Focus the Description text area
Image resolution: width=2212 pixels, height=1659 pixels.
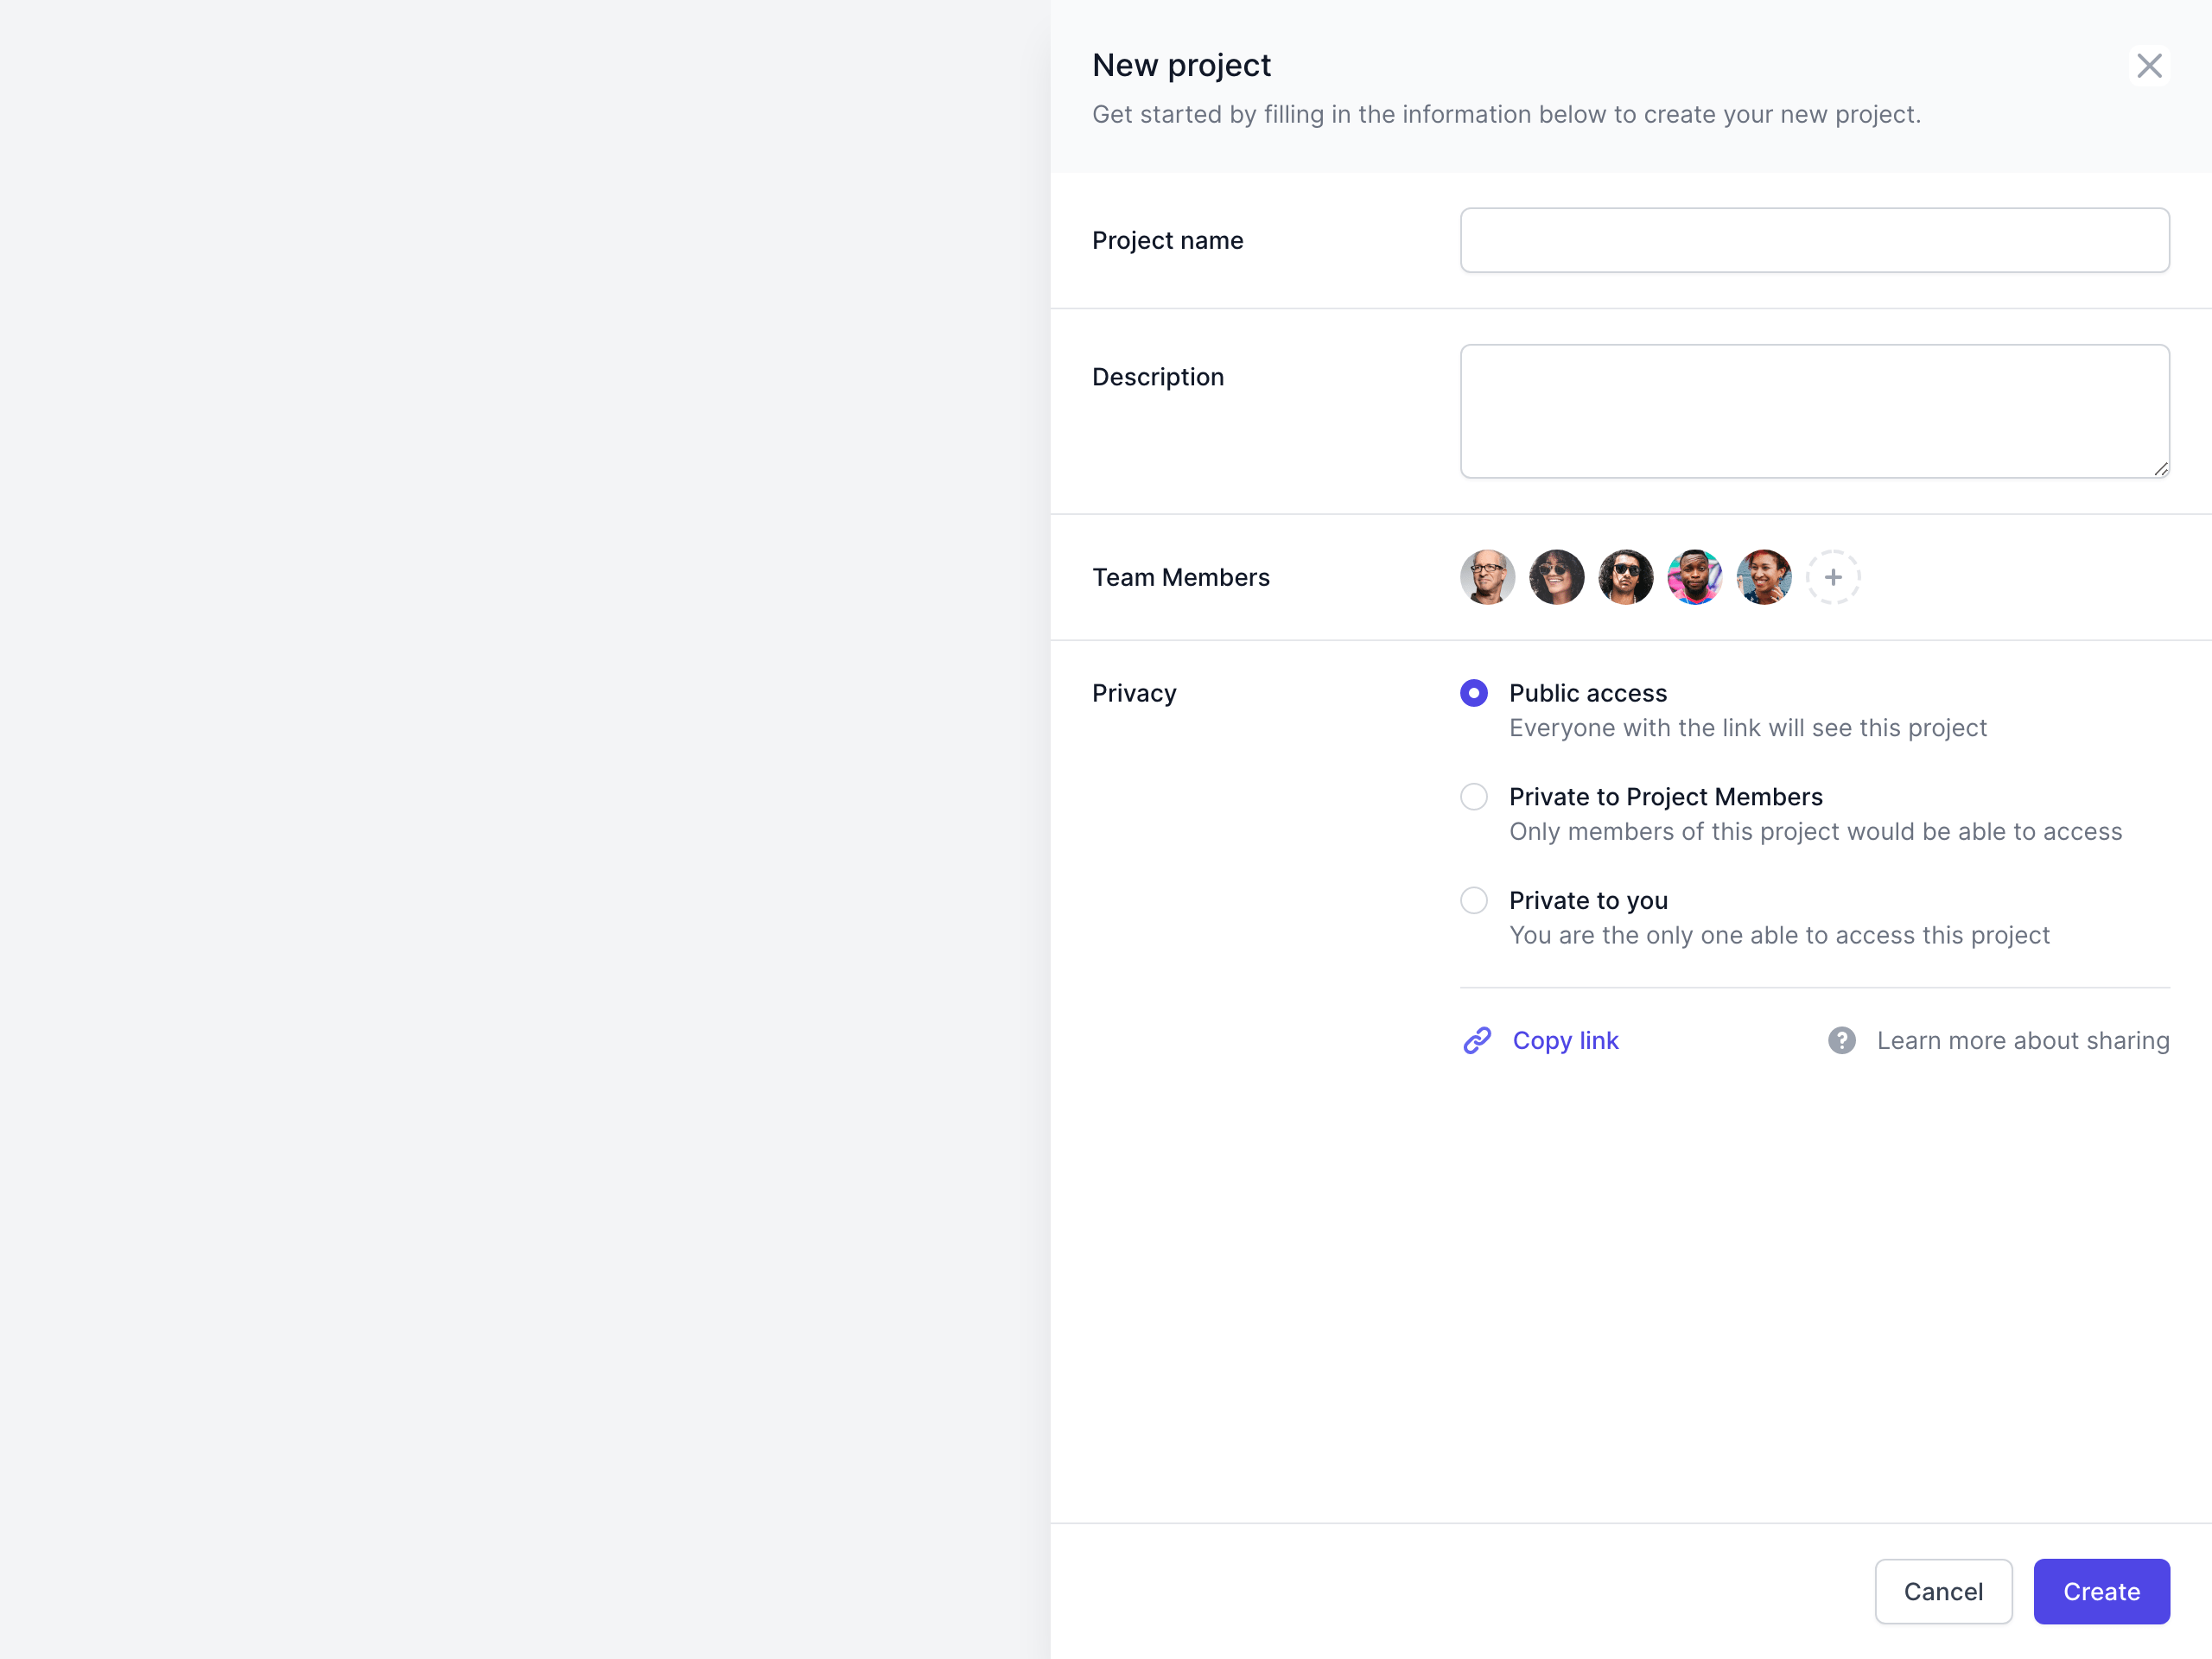tap(1814, 411)
